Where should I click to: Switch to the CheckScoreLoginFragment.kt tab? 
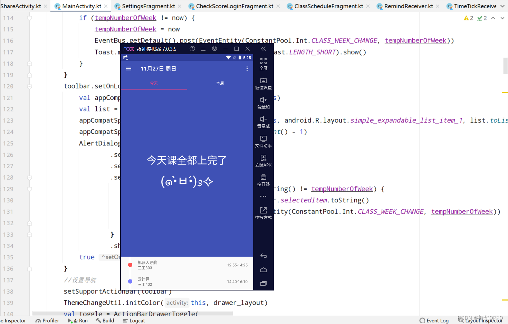pos(235,6)
